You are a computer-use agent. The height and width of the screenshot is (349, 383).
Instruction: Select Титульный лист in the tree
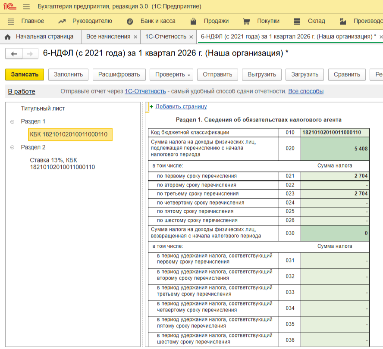[43, 109]
